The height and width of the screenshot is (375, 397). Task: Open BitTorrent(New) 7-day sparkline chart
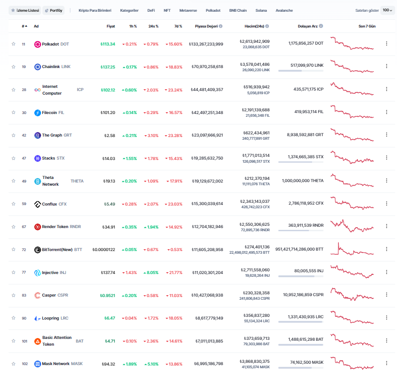pos(352,249)
